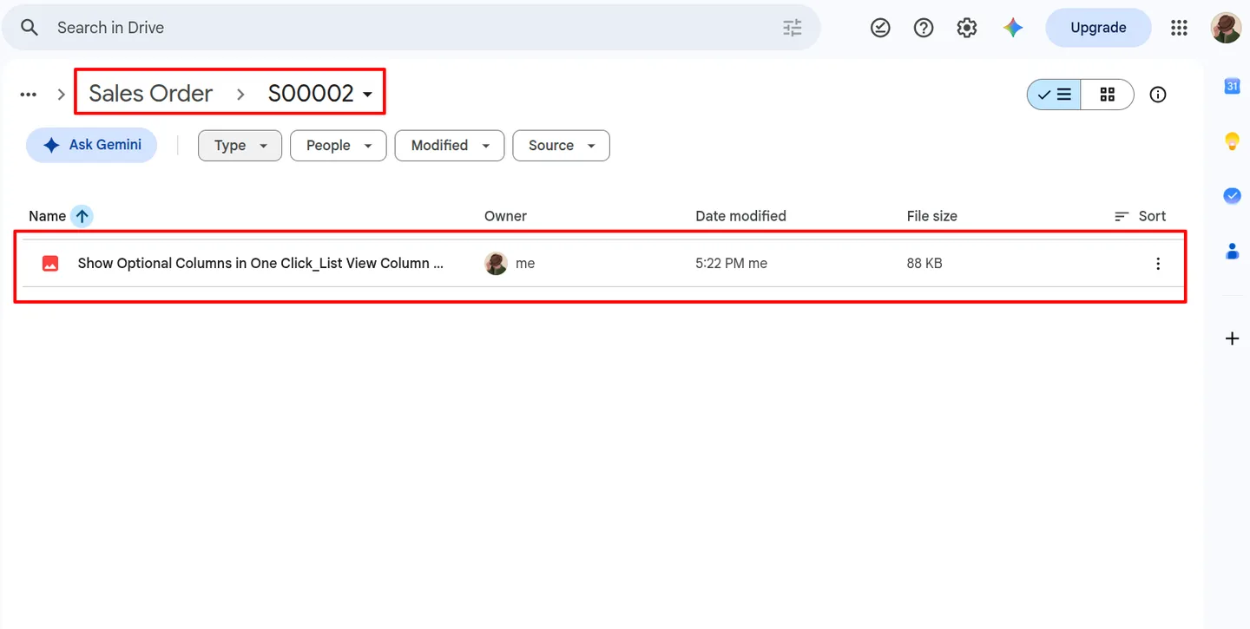Open Google Contacts side panel
Viewport: 1250px width, 629px height.
click(1232, 252)
